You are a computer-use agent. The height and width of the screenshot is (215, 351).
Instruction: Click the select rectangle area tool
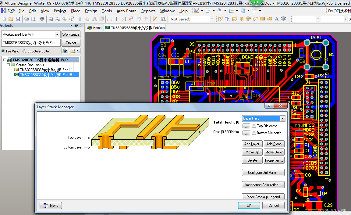109,19
